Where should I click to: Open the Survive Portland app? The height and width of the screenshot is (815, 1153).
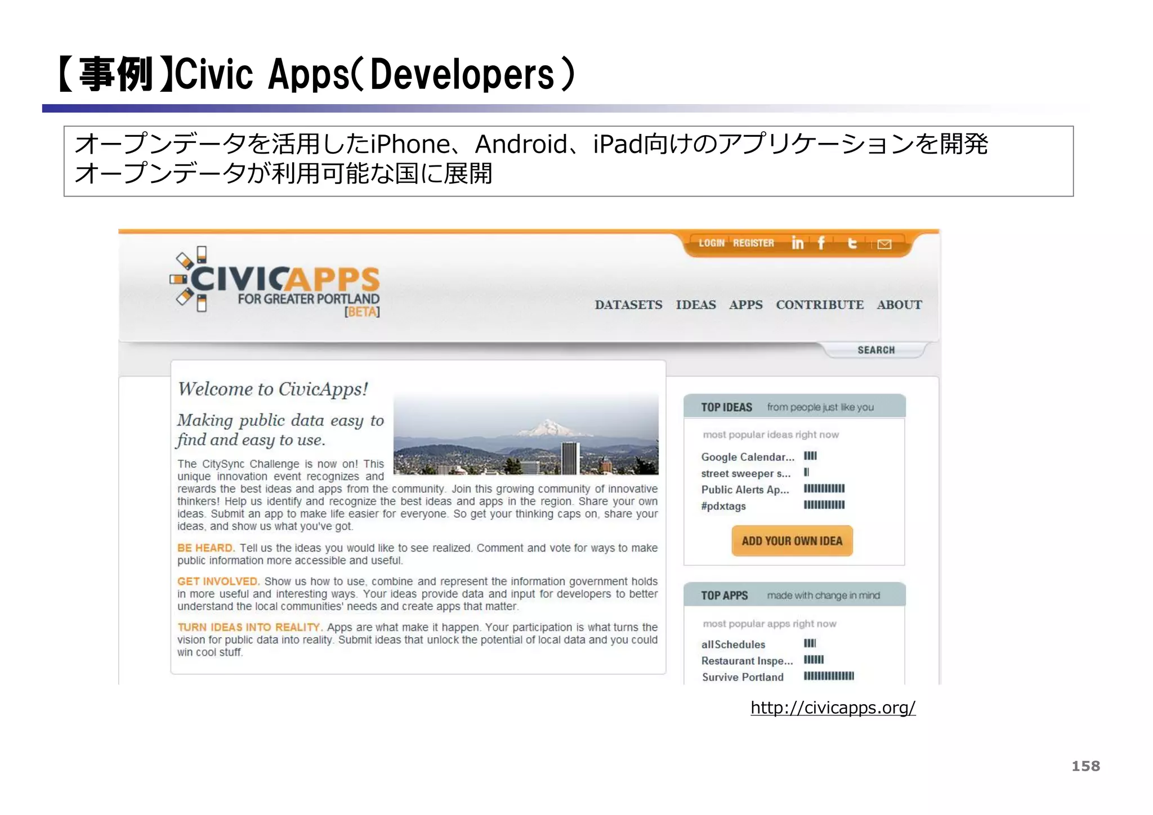pyautogui.click(x=743, y=677)
